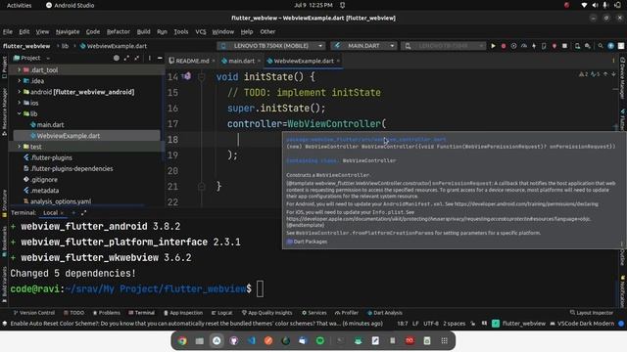Switch to the main.dart editor tab
The width and height of the screenshot is (627, 352).
click(x=238, y=61)
